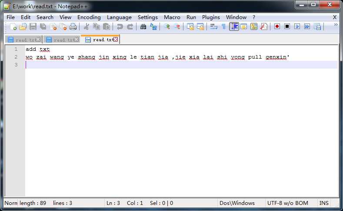Screen dimensions: 343x211
Task: Click "Ln : 3" in the status bar
Action: 113,203
